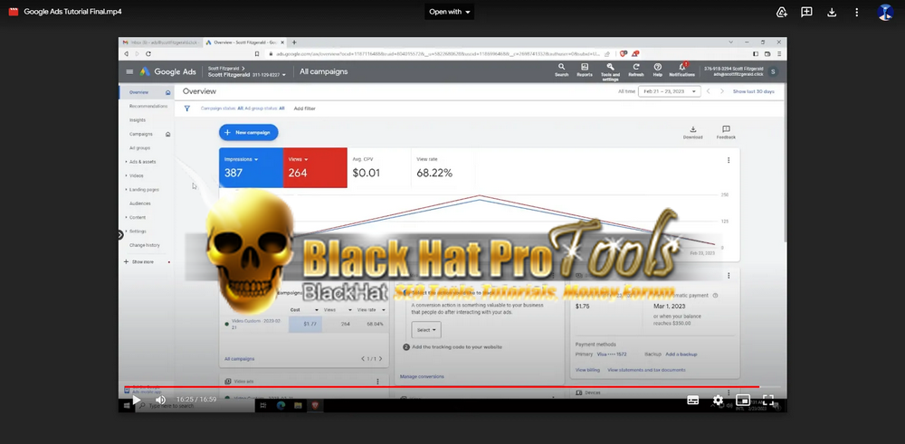Click the red video file type icon
Screen dimensions: 905x444
point(14,12)
